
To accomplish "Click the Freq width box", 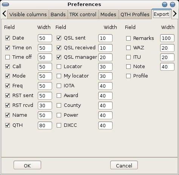I will (45, 86).
